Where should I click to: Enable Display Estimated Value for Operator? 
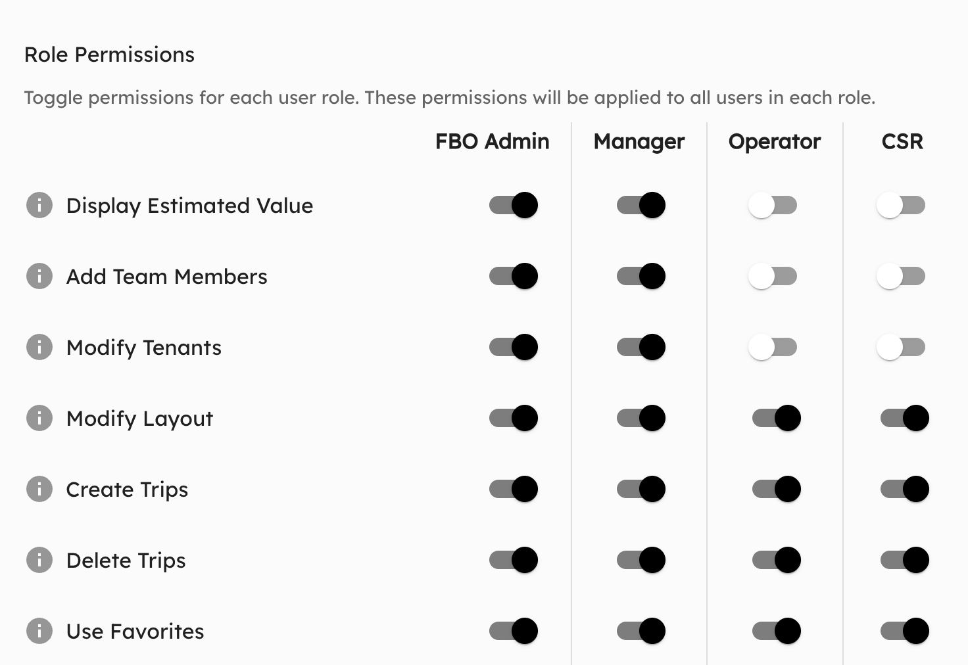click(773, 205)
